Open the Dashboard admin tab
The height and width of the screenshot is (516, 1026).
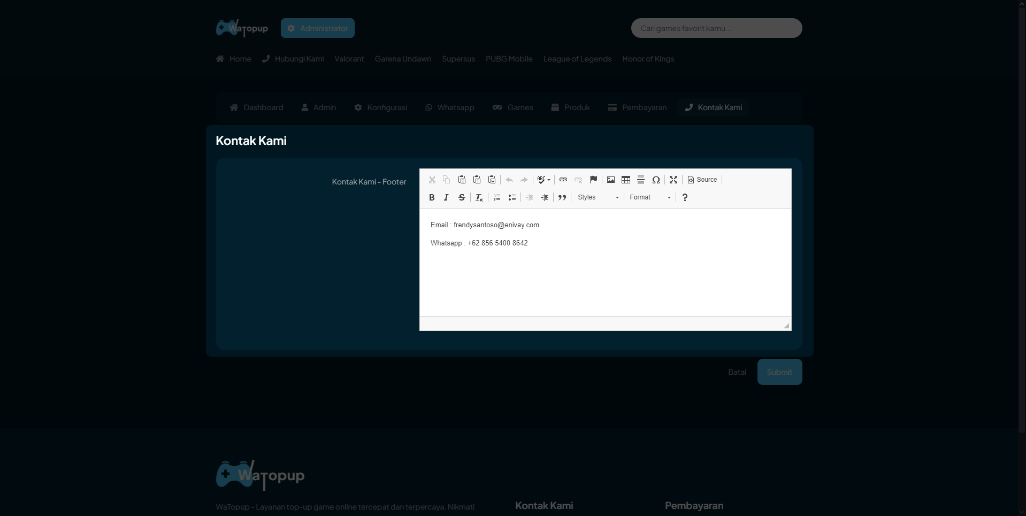(x=257, y=107)
